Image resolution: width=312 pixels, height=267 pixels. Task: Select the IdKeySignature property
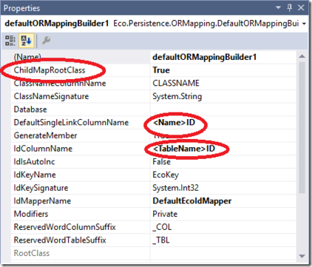[x=81, y=188]
